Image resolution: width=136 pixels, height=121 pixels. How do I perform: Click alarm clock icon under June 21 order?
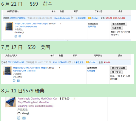coord(16,36)
